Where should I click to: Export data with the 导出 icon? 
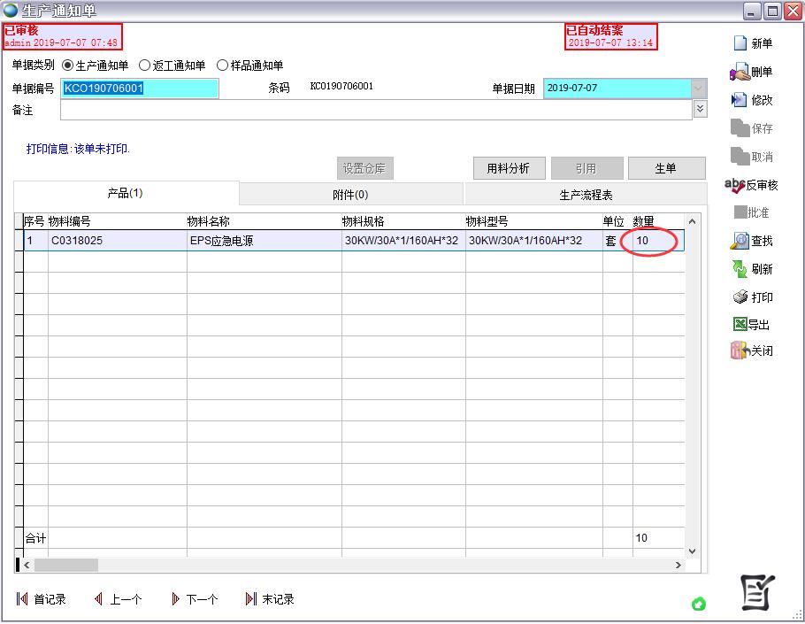coord(740,325)
